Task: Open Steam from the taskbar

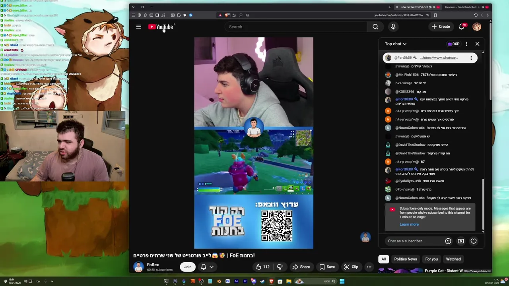Action: tap(262, 281)
